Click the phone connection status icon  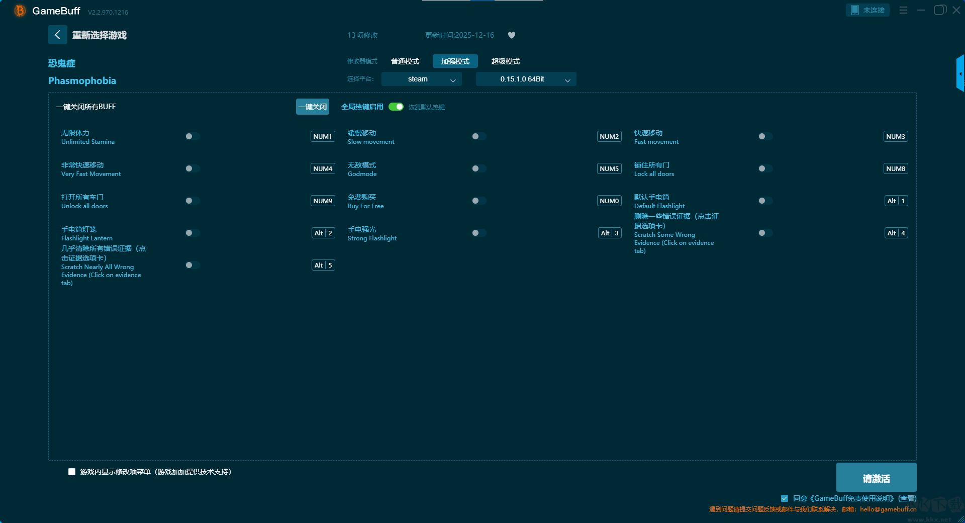tap(855, 10)
